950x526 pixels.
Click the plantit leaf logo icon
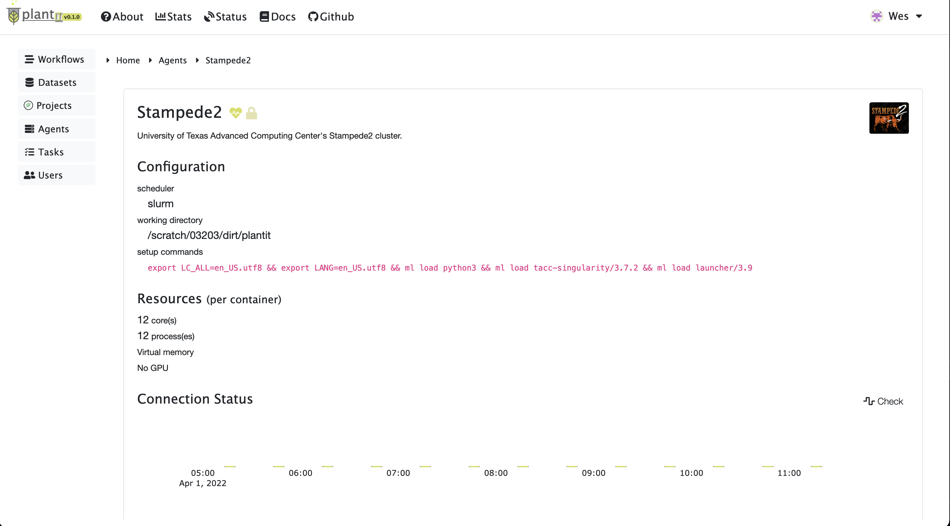13,16
